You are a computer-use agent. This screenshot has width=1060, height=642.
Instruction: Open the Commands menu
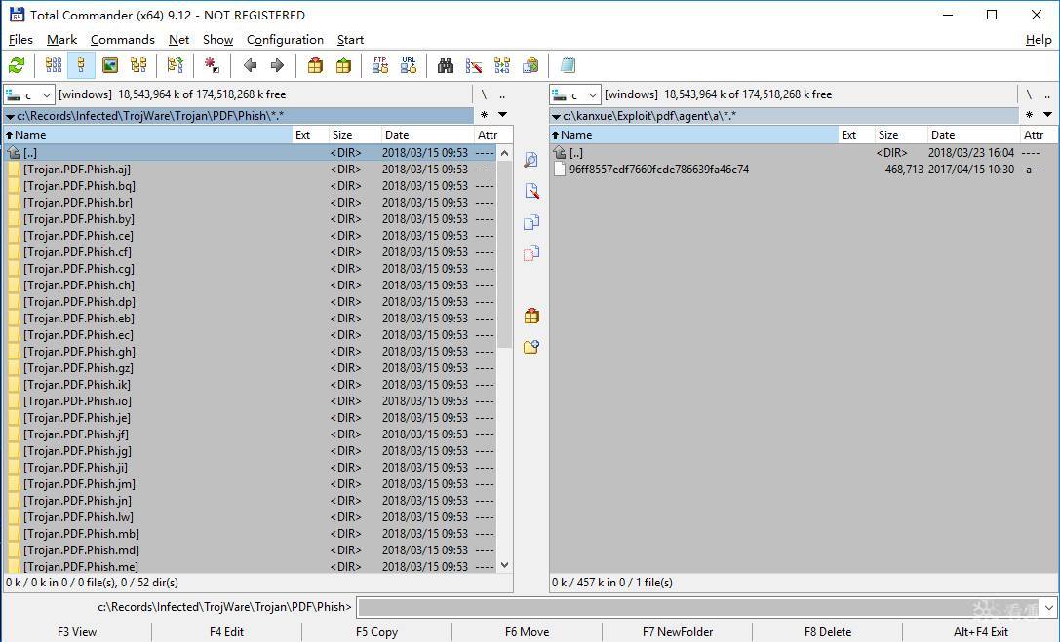[x=122, y=40]
